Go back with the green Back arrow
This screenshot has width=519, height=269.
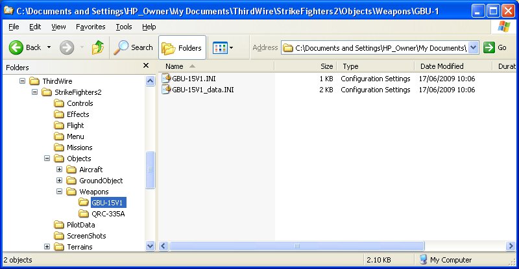coord(25,47)
